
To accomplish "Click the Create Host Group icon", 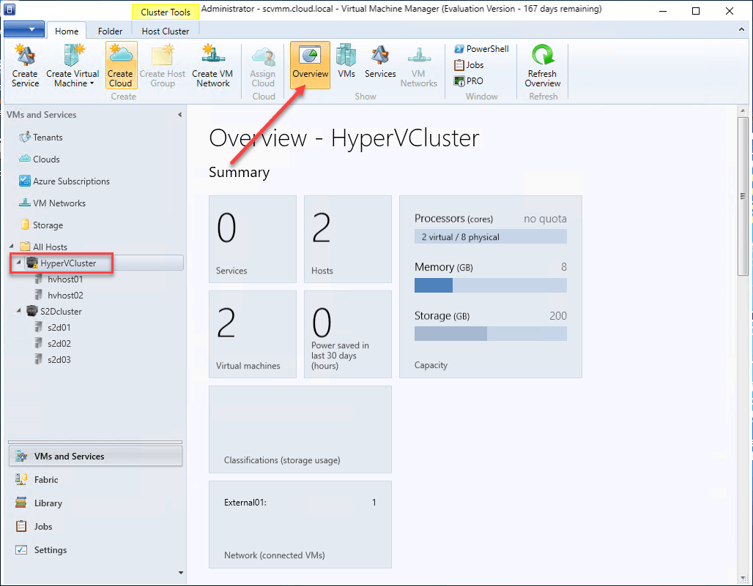I will pos(163,65).
